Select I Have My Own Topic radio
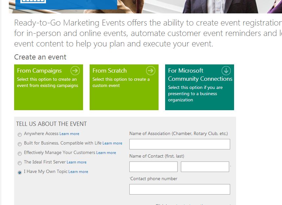The width and height of the screenshot is (282, 205). 20,172
